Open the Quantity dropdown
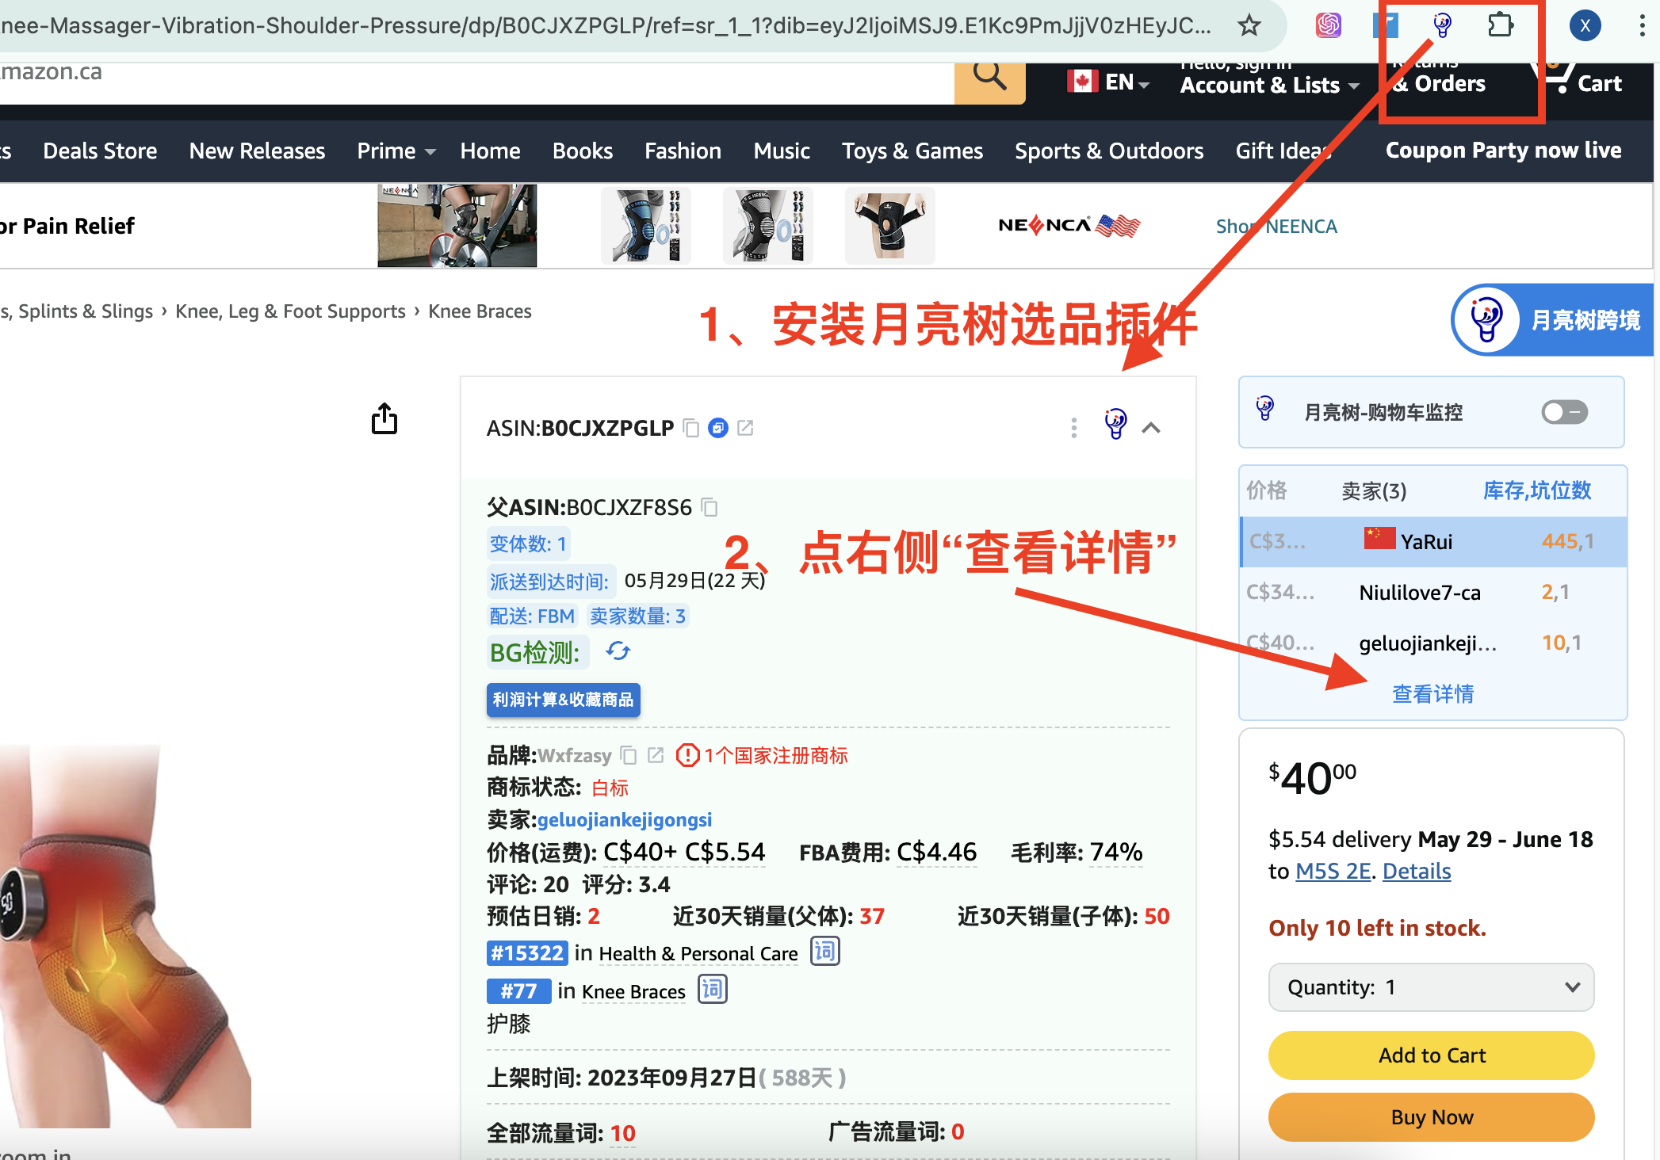The image size is (1660, 1160). tap(1432, 987)
